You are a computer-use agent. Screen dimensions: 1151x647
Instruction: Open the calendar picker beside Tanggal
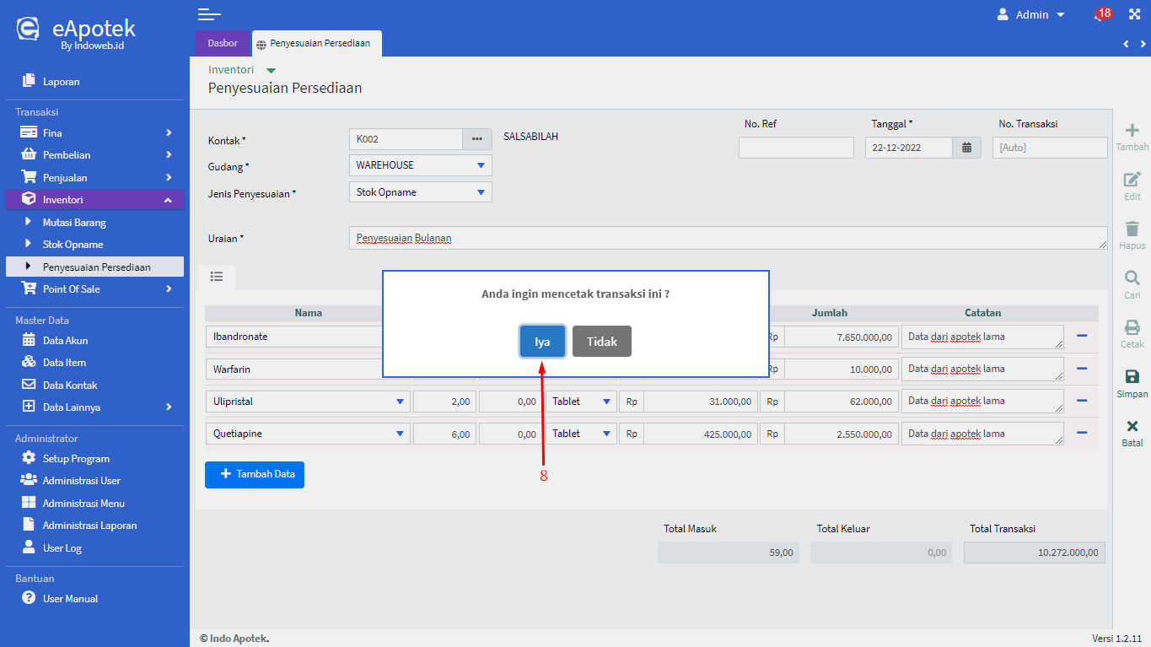pos(966,148)
